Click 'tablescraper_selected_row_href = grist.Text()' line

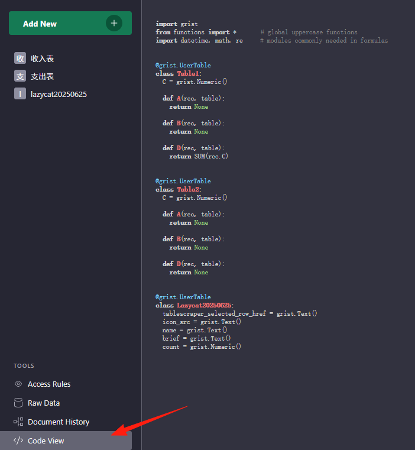coord(239,313)
